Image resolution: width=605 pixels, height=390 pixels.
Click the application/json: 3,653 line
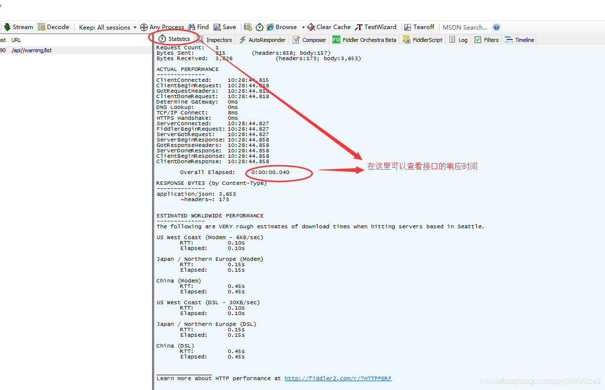point(196,194)
